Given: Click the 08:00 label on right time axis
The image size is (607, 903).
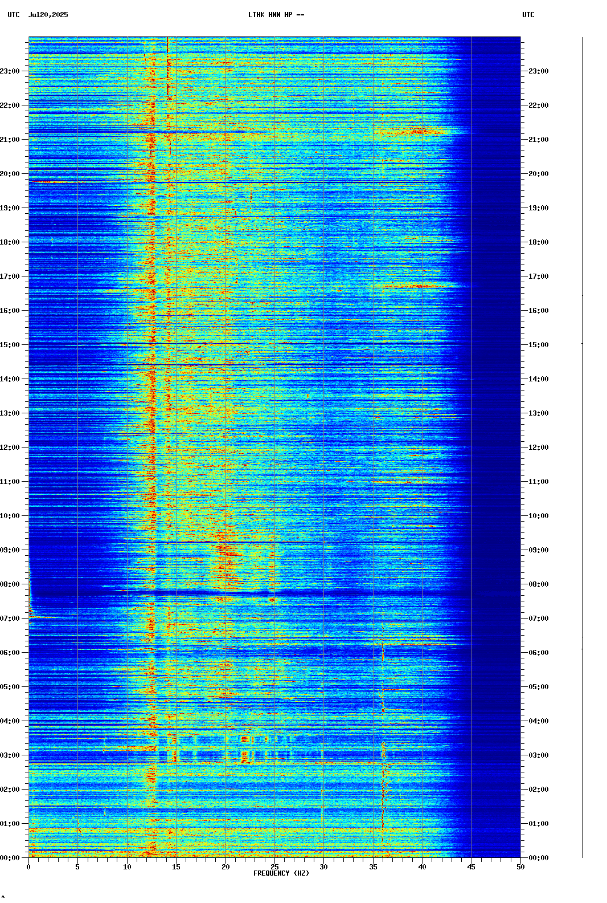Looking at the screenshot, I should click(539, 584).
